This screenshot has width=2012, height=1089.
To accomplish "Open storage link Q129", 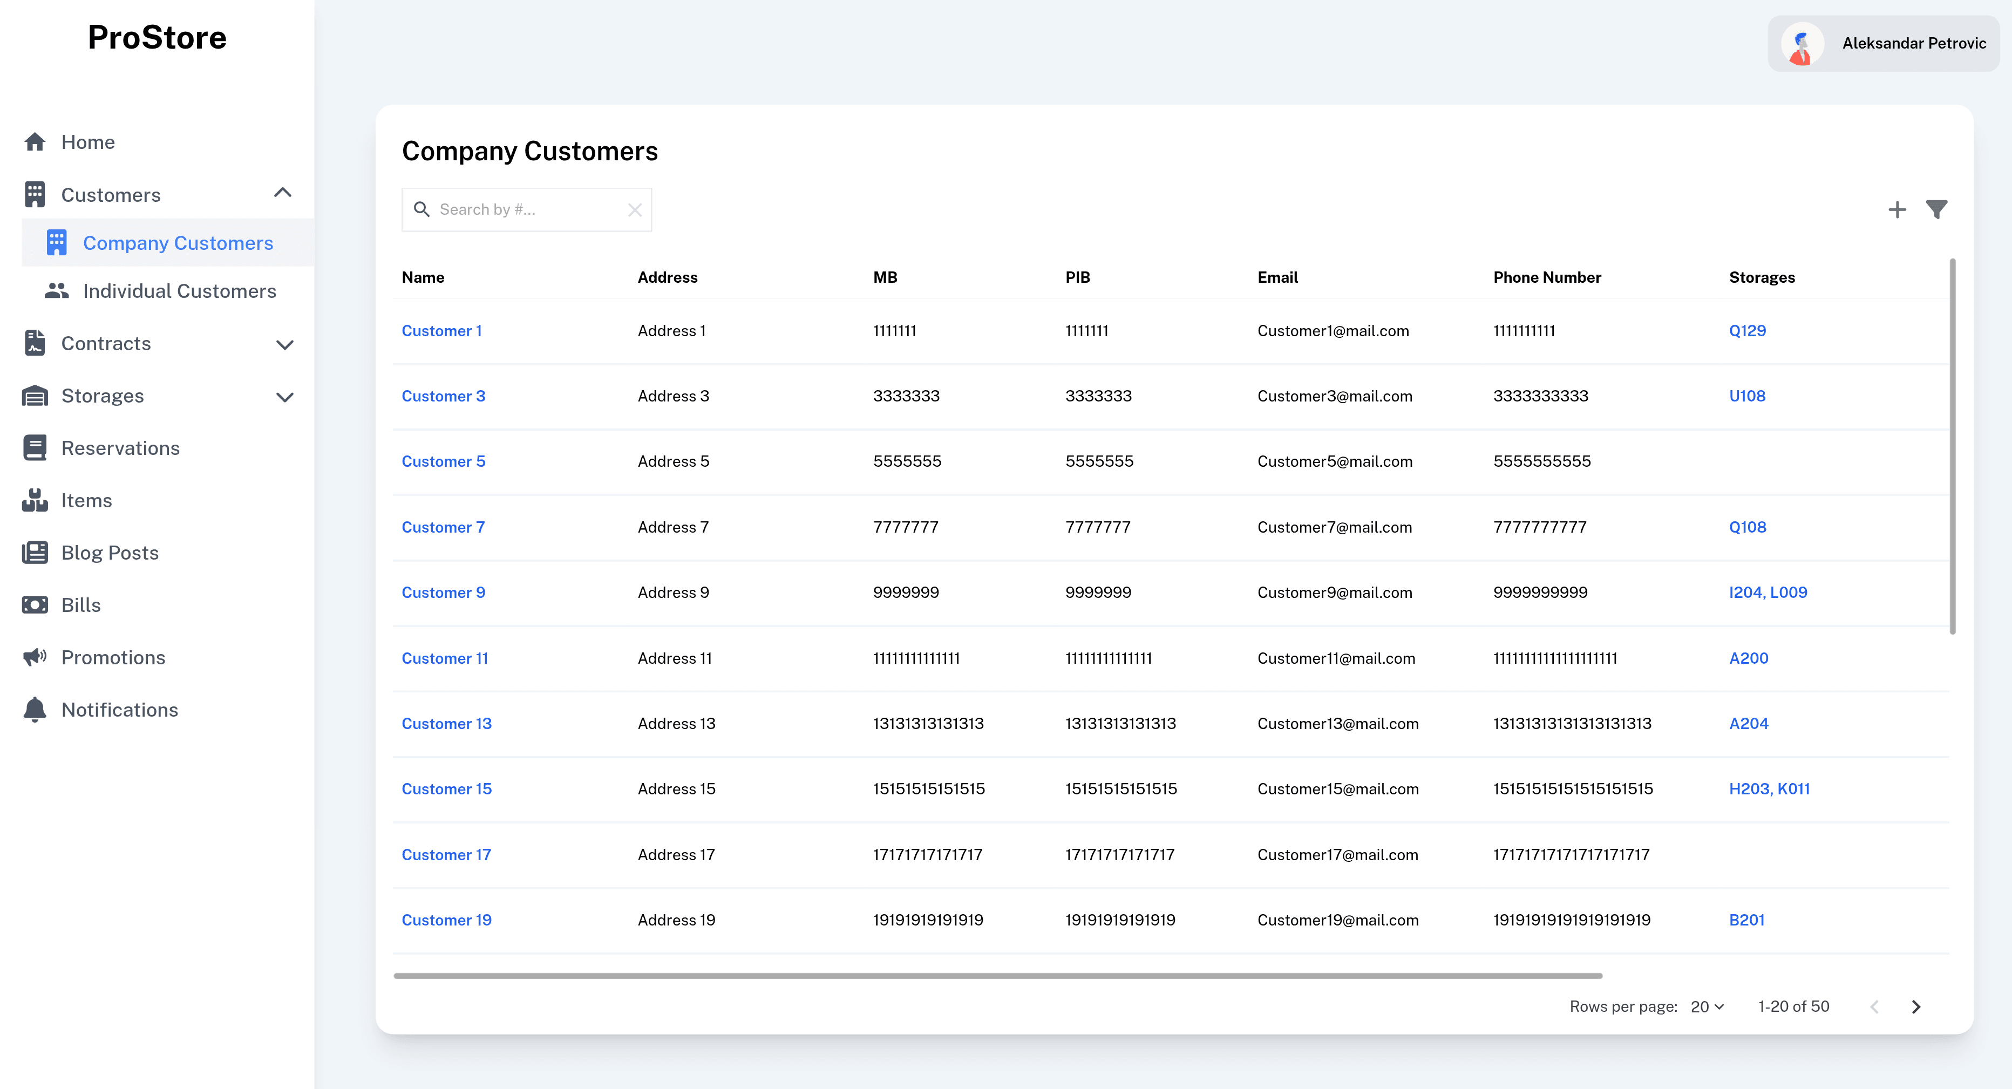I will click(1747, 330).
